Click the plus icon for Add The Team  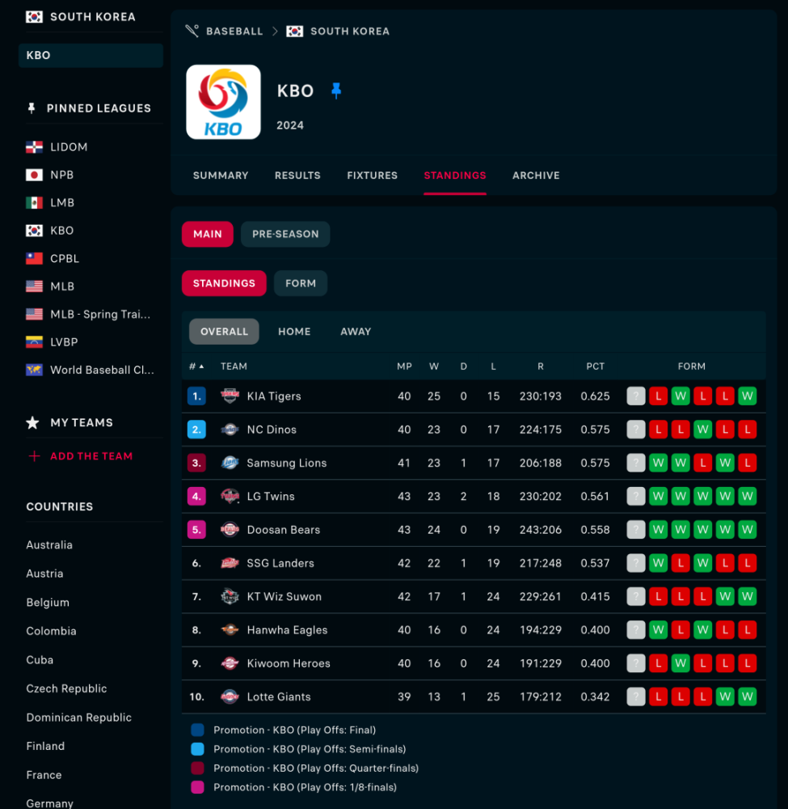[34, 456]
